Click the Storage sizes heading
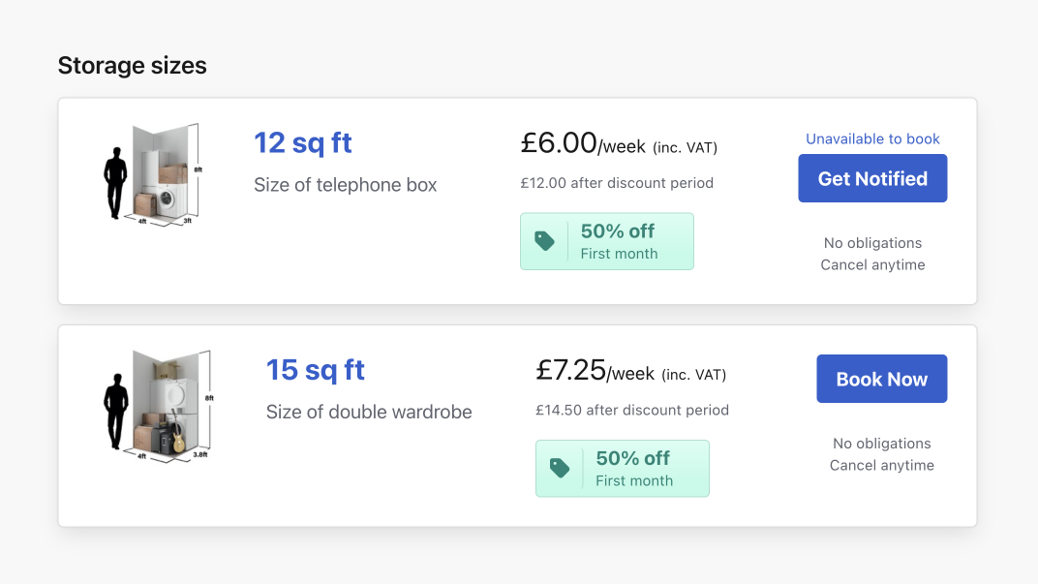This screenshot has width=1038, height=584. point(132,66)
